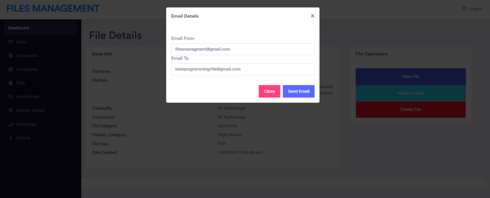Click the Files document icon
Viewport: 490px width, 198px height.
click(11, 83)
